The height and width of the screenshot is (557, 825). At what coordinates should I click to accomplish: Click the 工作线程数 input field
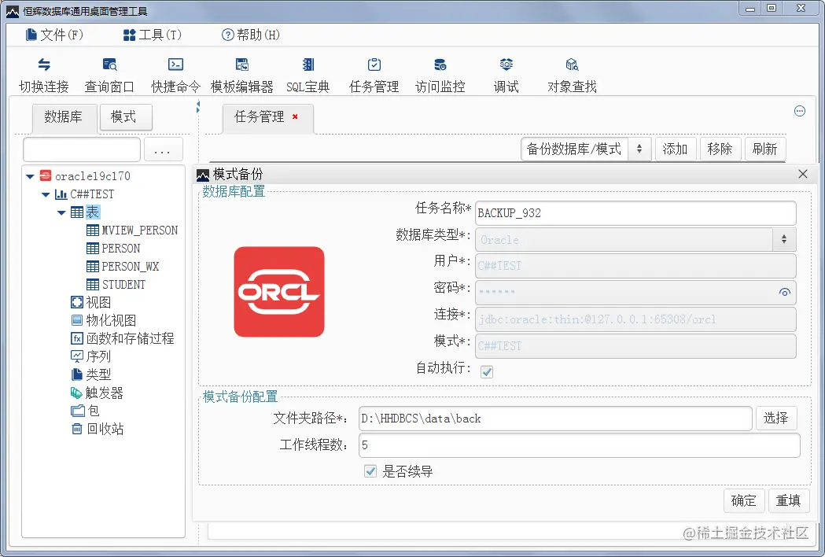(580, 445)
